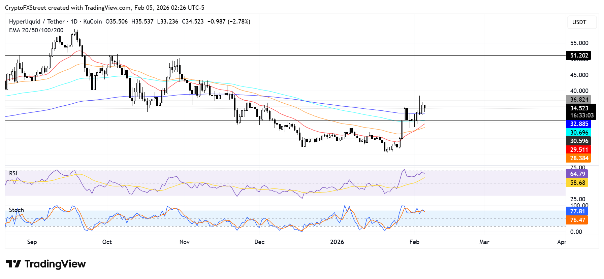The width and height of the screenshot is (604, 279).
Task: Open the USDT currency selector
Action: click(x=581, y=22)
